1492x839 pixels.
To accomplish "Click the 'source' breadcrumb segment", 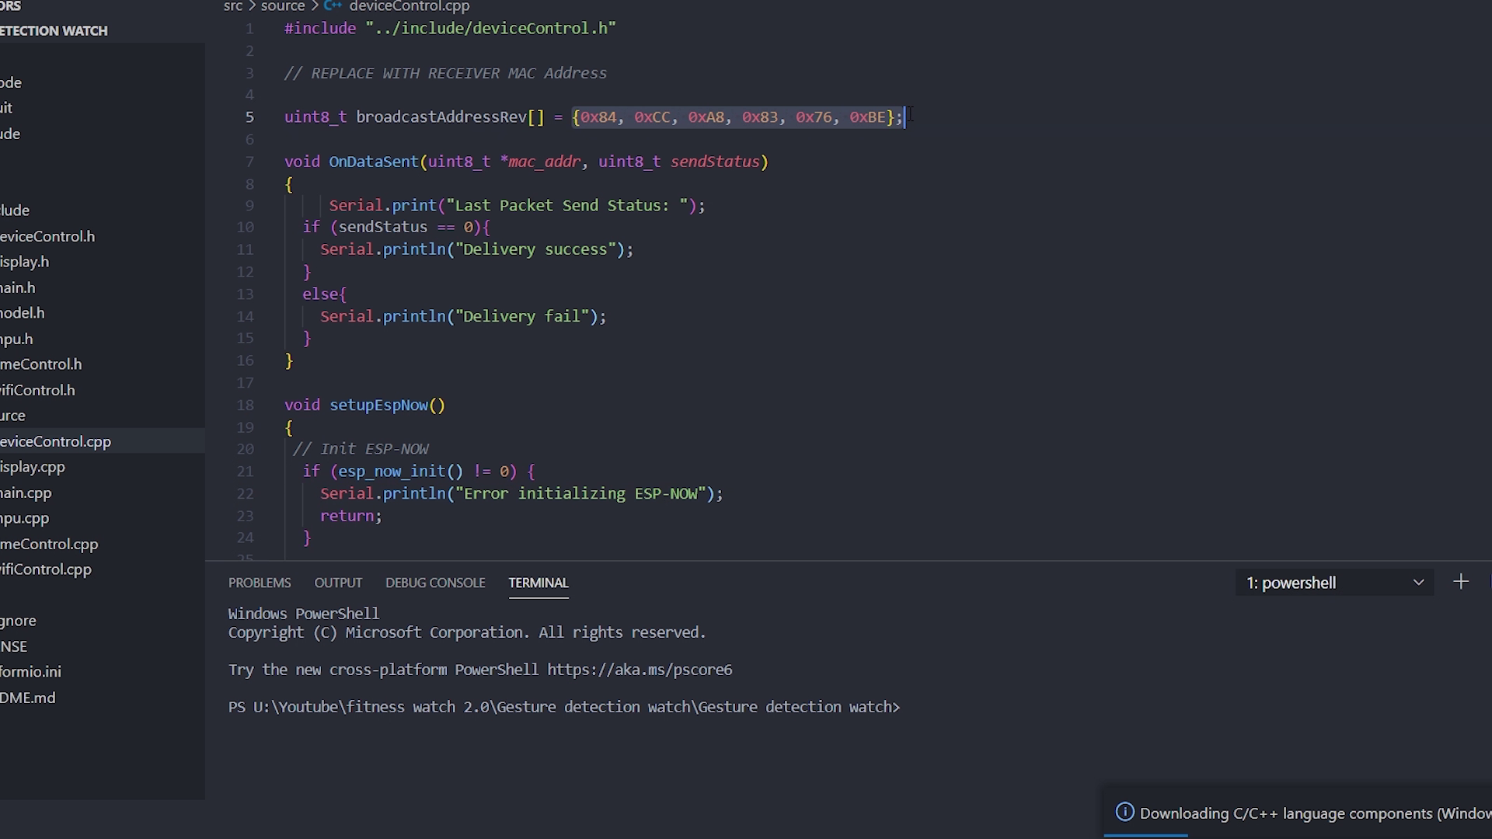I will click(x=283, y=6).
